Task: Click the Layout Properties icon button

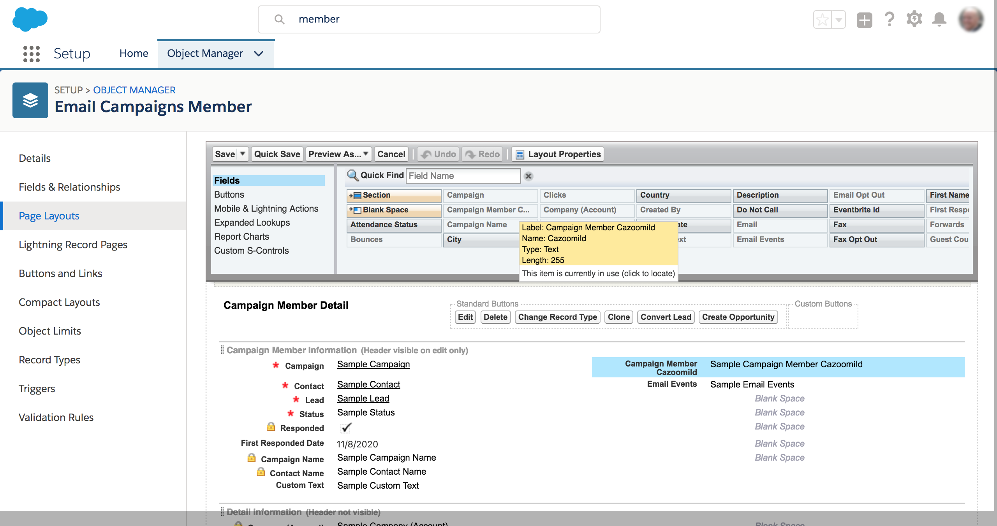Action: pos(558,154)
